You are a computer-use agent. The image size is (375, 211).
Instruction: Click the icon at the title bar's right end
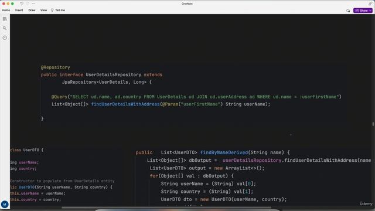point(370,4)
